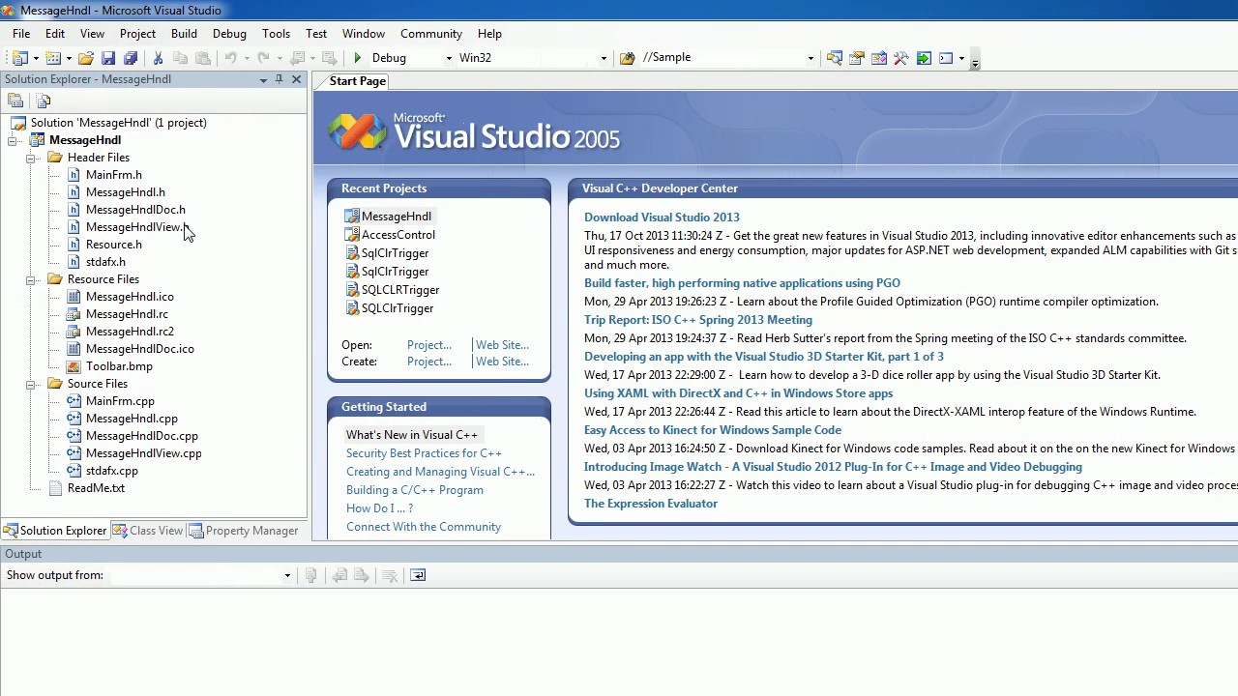
Task: Close the Solution Explorer panel
Action: click(x=297, y=79)
